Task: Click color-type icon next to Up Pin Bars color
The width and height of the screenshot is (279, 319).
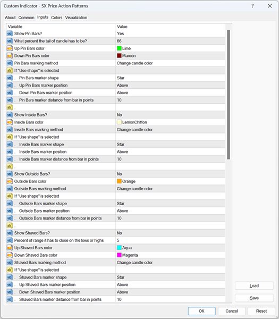Action: (x=10, y=48)
